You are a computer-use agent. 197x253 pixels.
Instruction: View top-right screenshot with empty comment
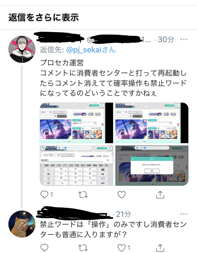pos(152,123)
